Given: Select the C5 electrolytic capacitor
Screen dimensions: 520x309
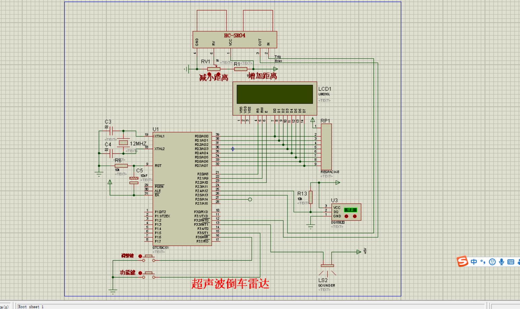Looking at the screenshot, I should pos(134,181).
